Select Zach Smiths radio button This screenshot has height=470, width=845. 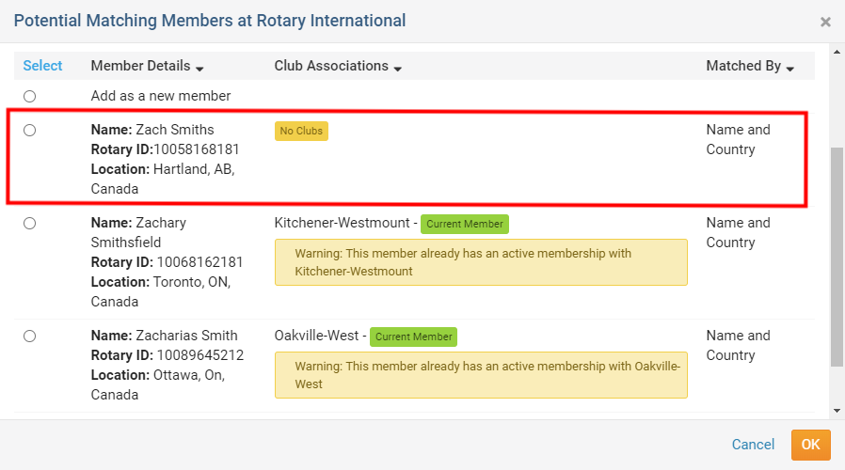[30, 131]
